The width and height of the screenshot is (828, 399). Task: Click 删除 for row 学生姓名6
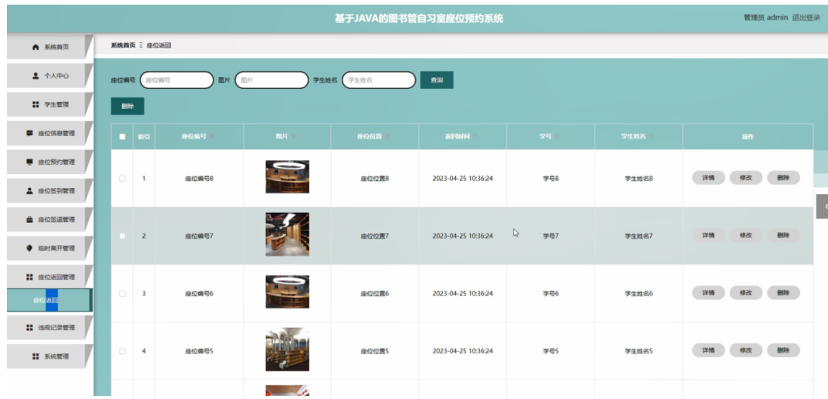click(783, 293)
